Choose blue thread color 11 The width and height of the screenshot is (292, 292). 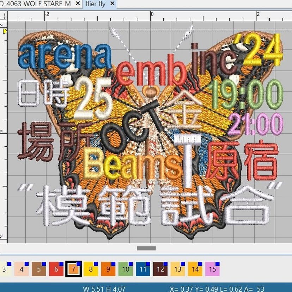click(x=143, y=269)
